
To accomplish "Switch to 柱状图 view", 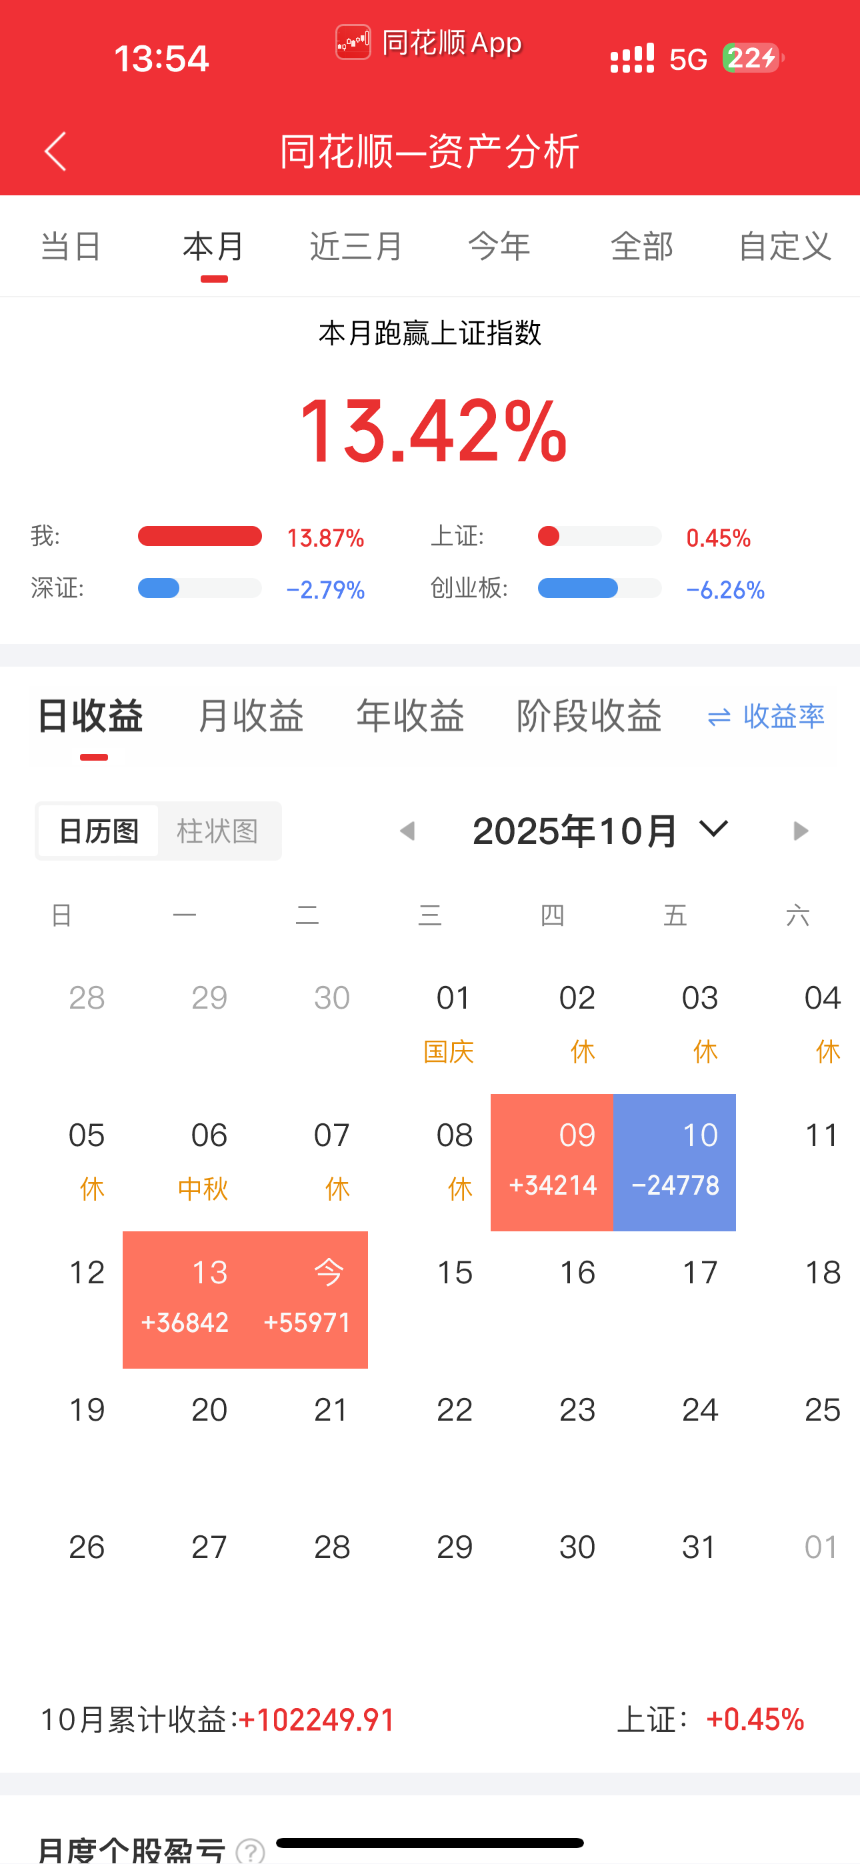I will point(217,831).
